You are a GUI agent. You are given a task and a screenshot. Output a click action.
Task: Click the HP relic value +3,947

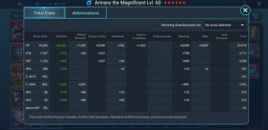point(204,45)
